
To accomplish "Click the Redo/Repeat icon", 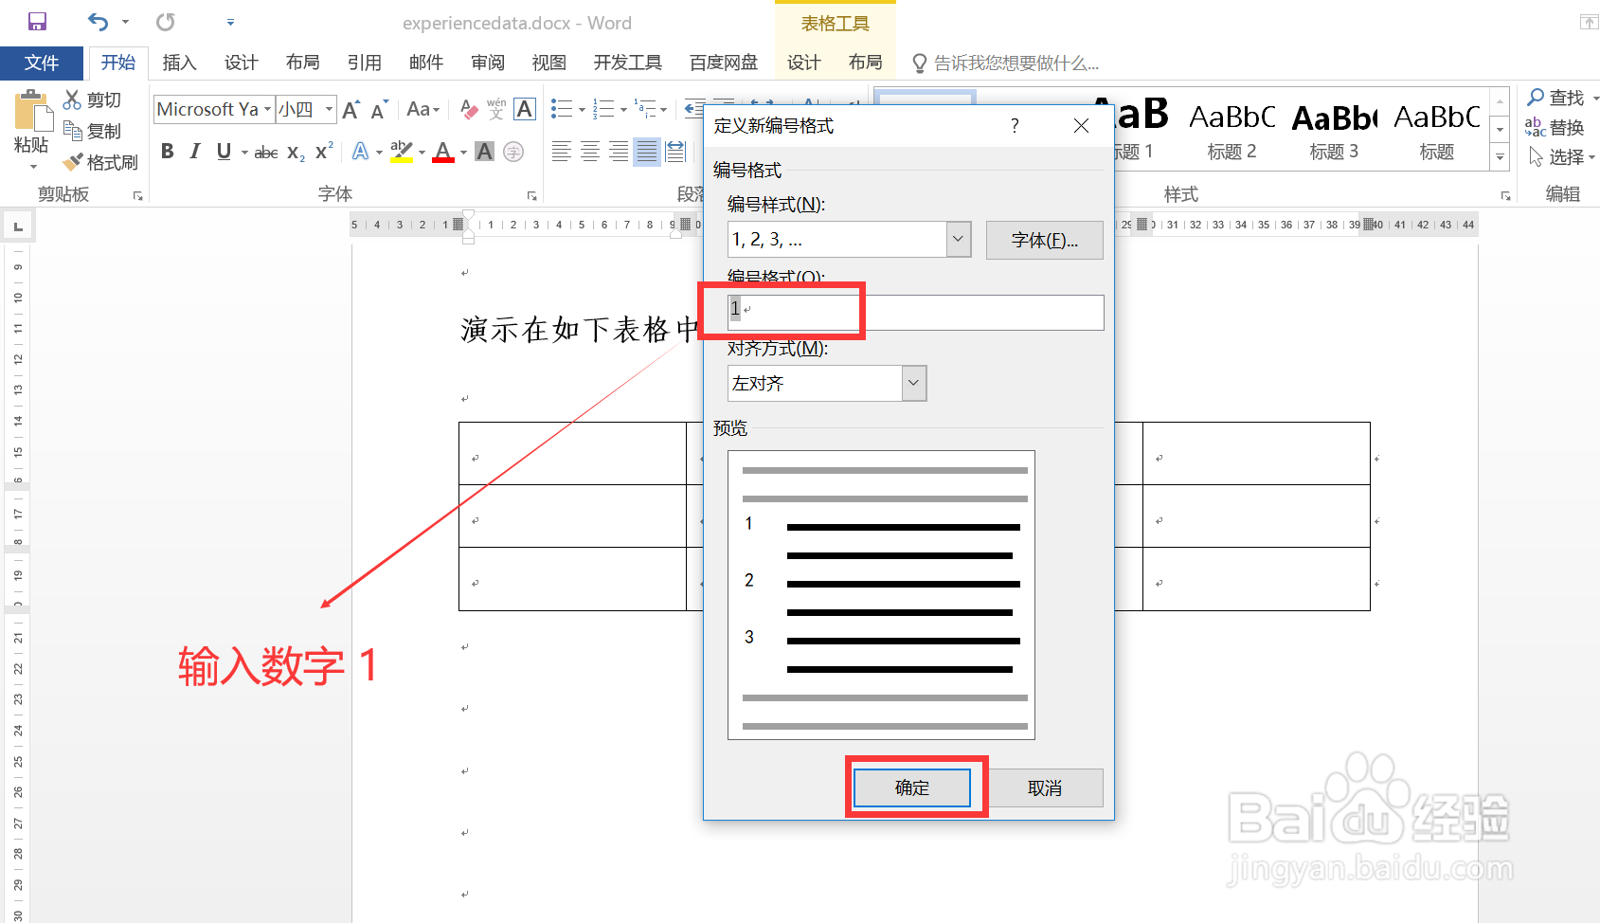I will [166, 22].
